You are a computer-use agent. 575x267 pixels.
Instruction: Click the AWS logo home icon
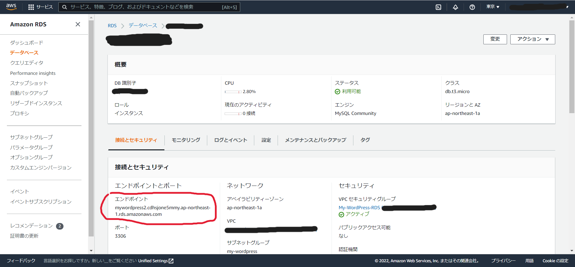coord(11,7)
